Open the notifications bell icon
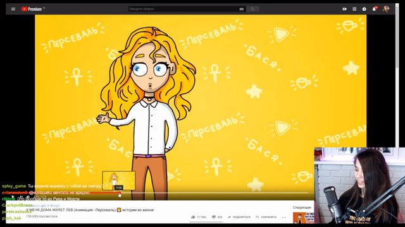 (374, 9)
